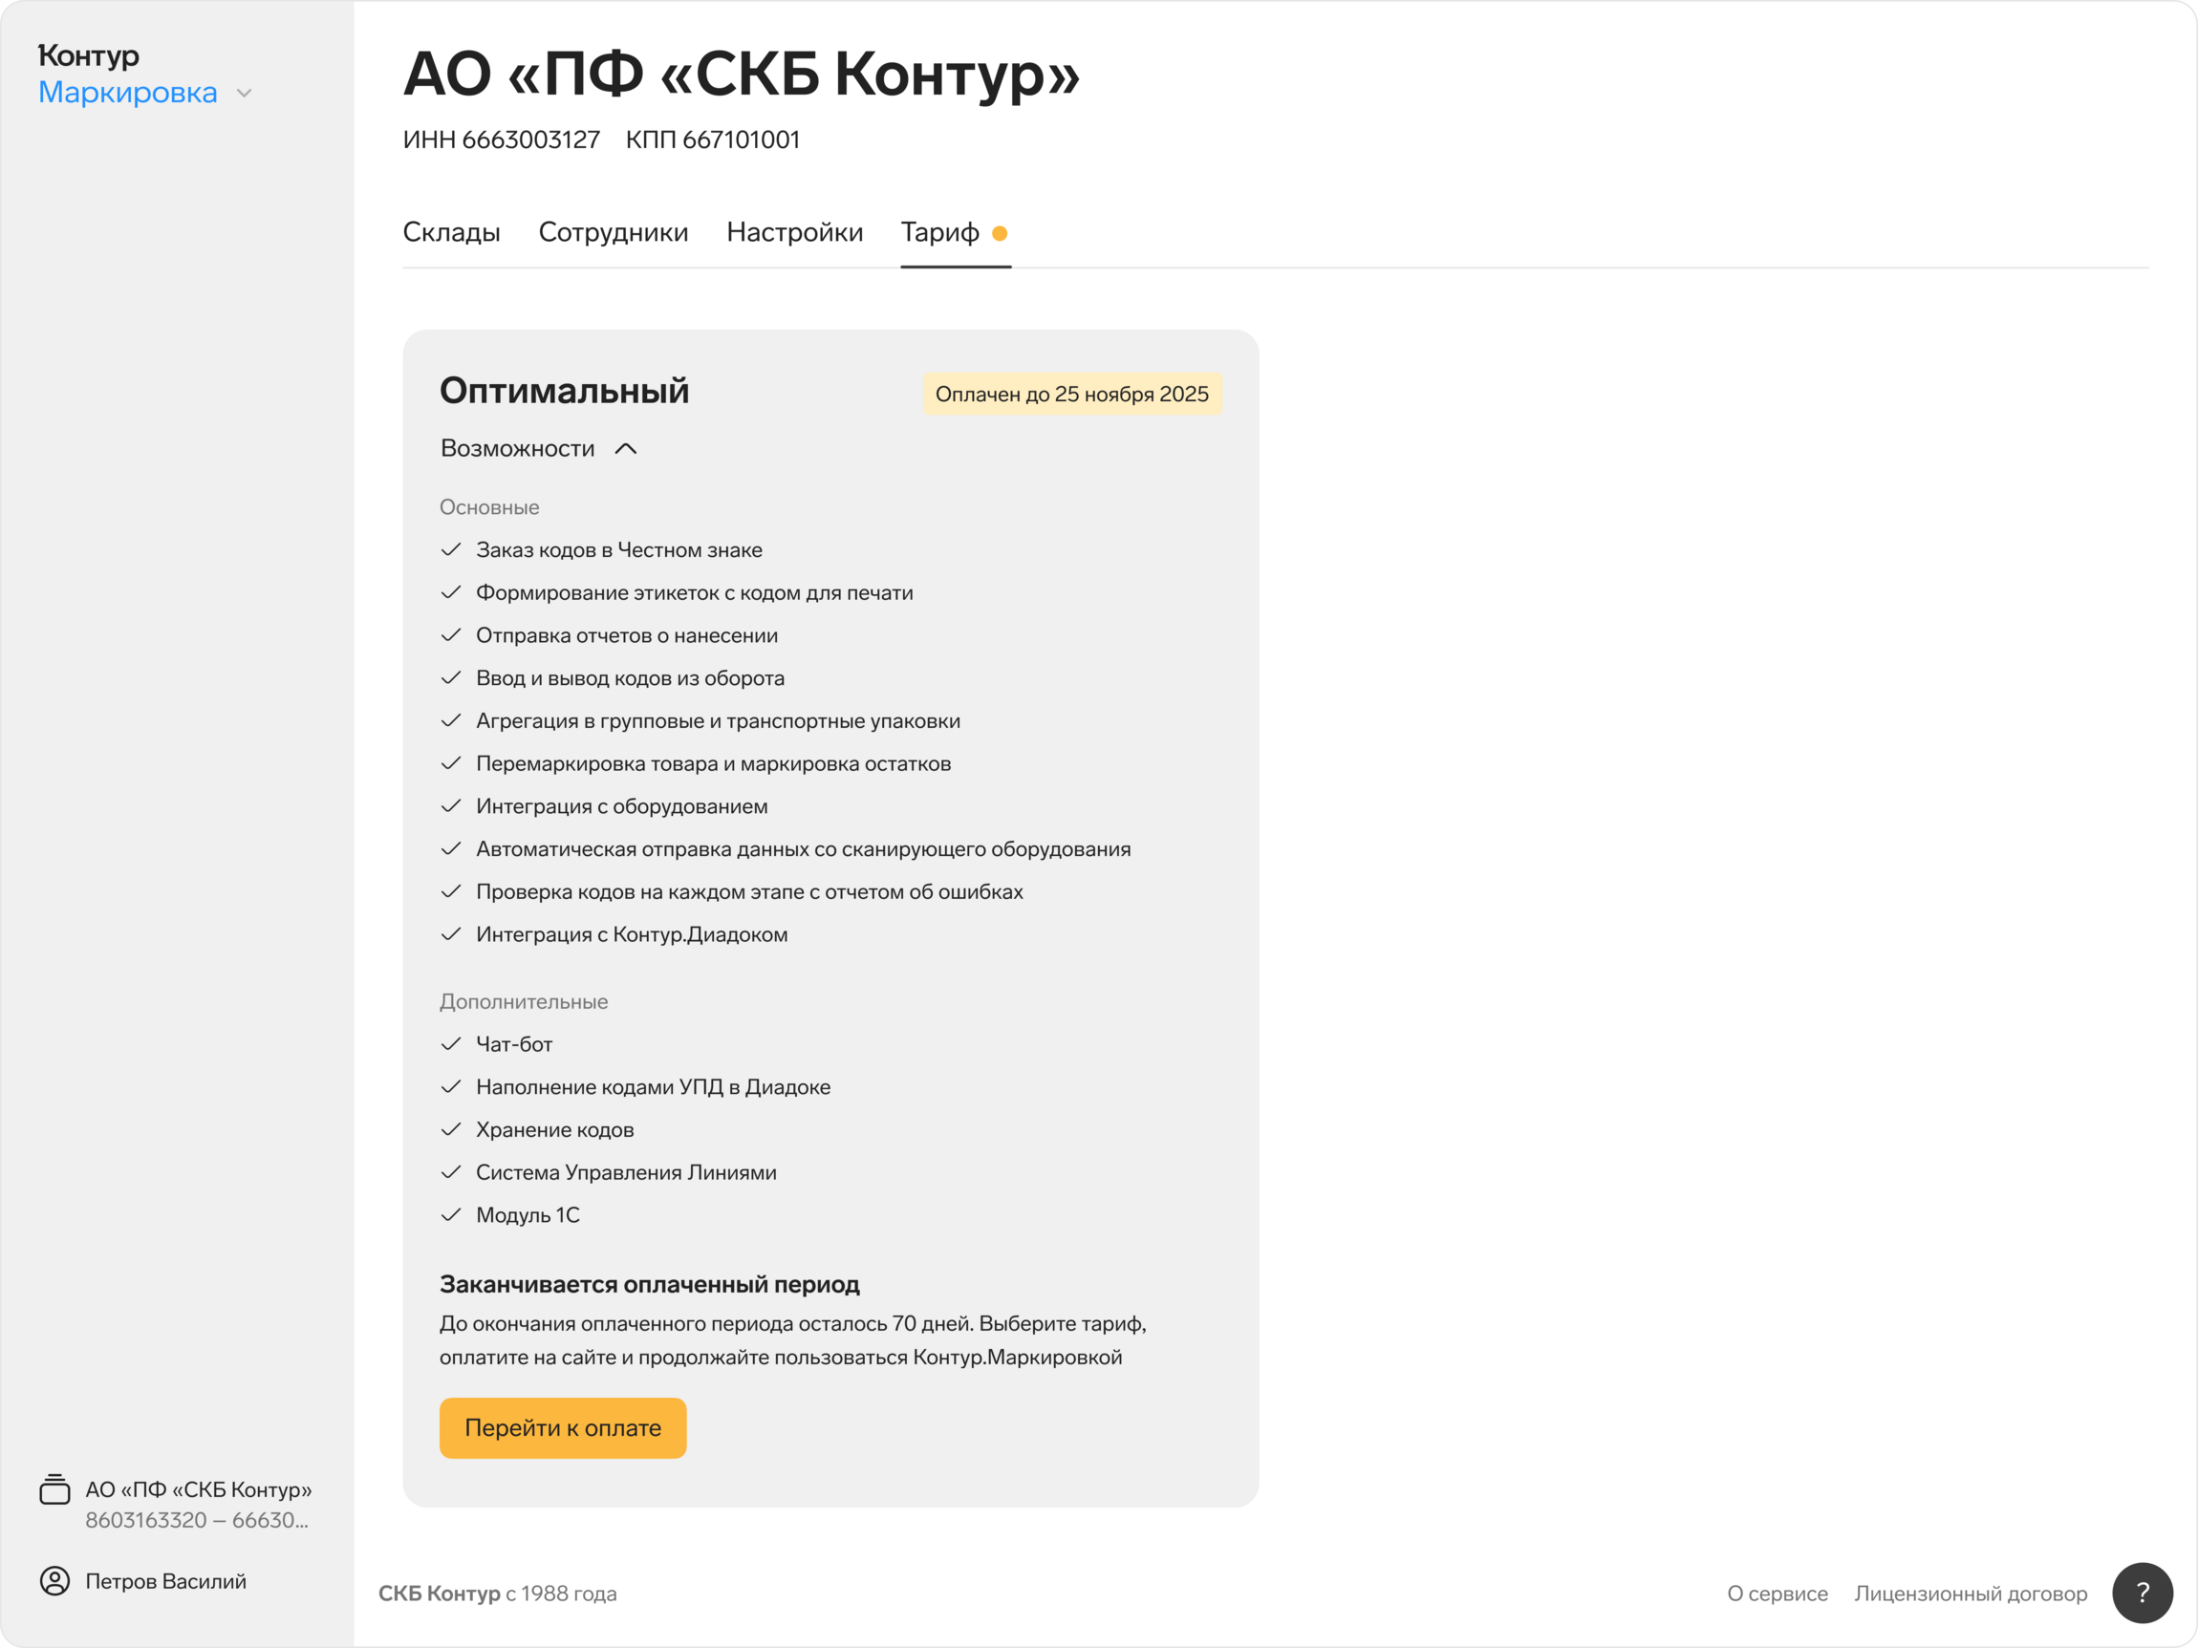Select the Тариф tab

[x=940, y=232]
